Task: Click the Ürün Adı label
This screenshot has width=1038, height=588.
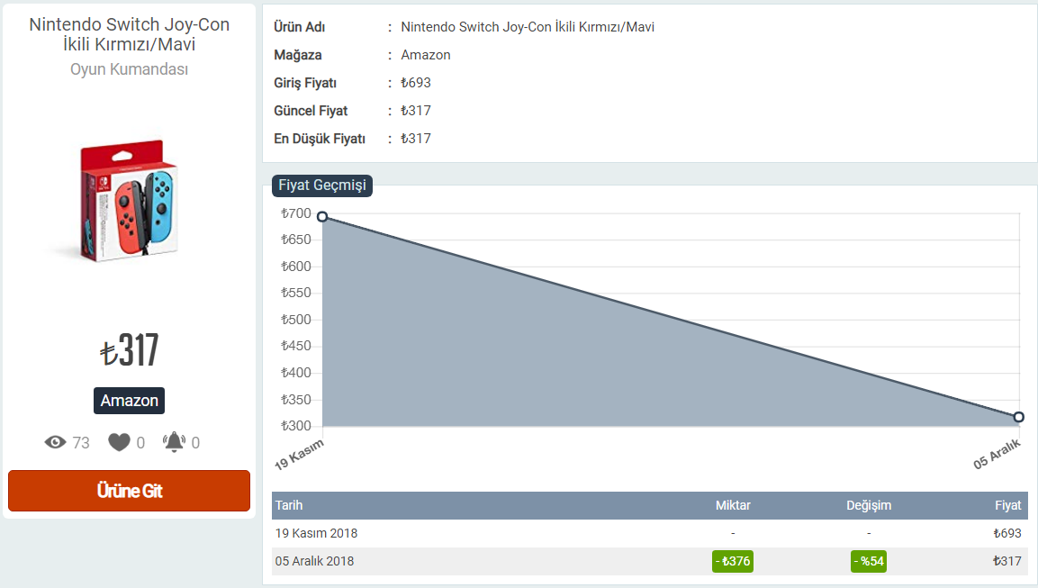Action: coord(299,27)
